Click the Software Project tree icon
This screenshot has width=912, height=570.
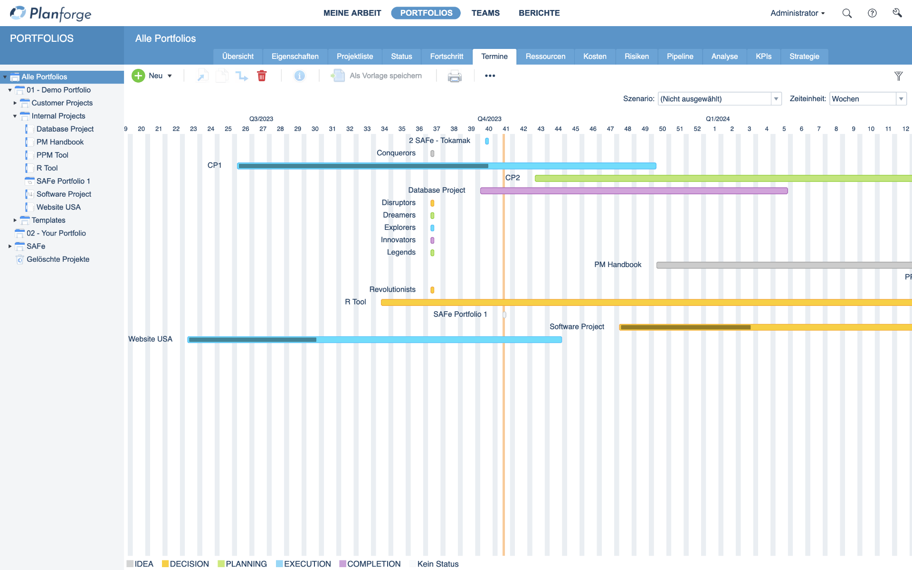click(29, 194)
